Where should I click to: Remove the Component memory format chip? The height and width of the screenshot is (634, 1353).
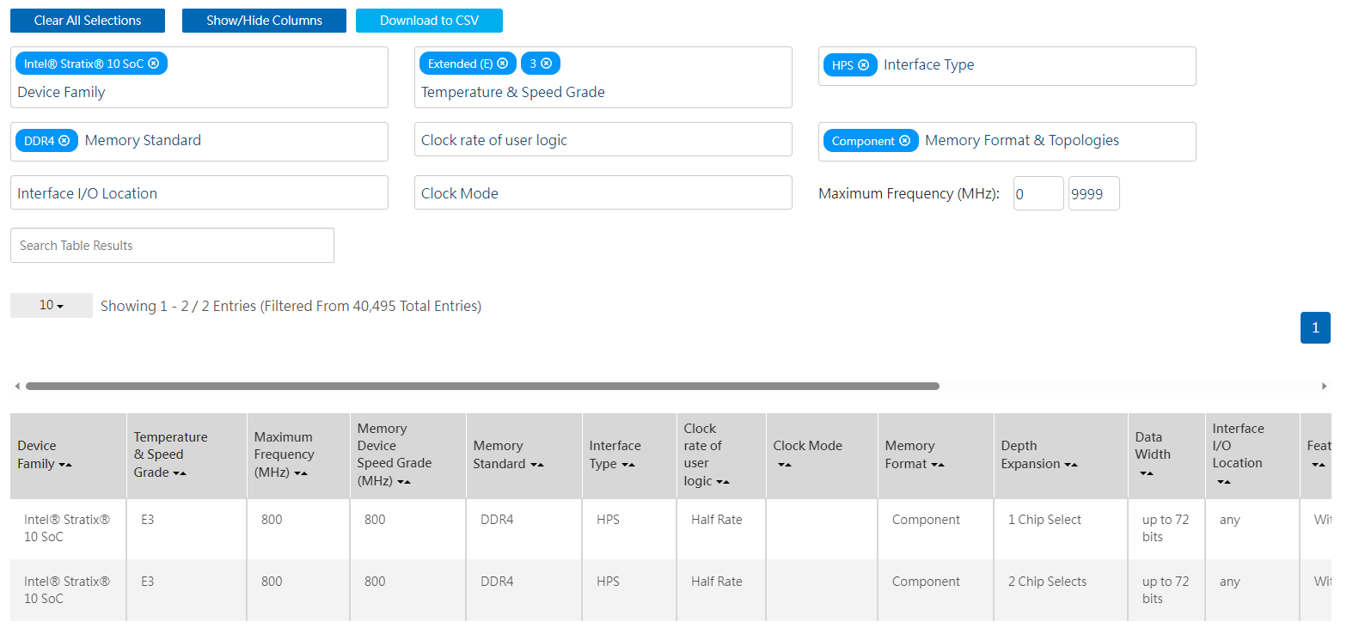pyautogui.click(x=904, y=141)
